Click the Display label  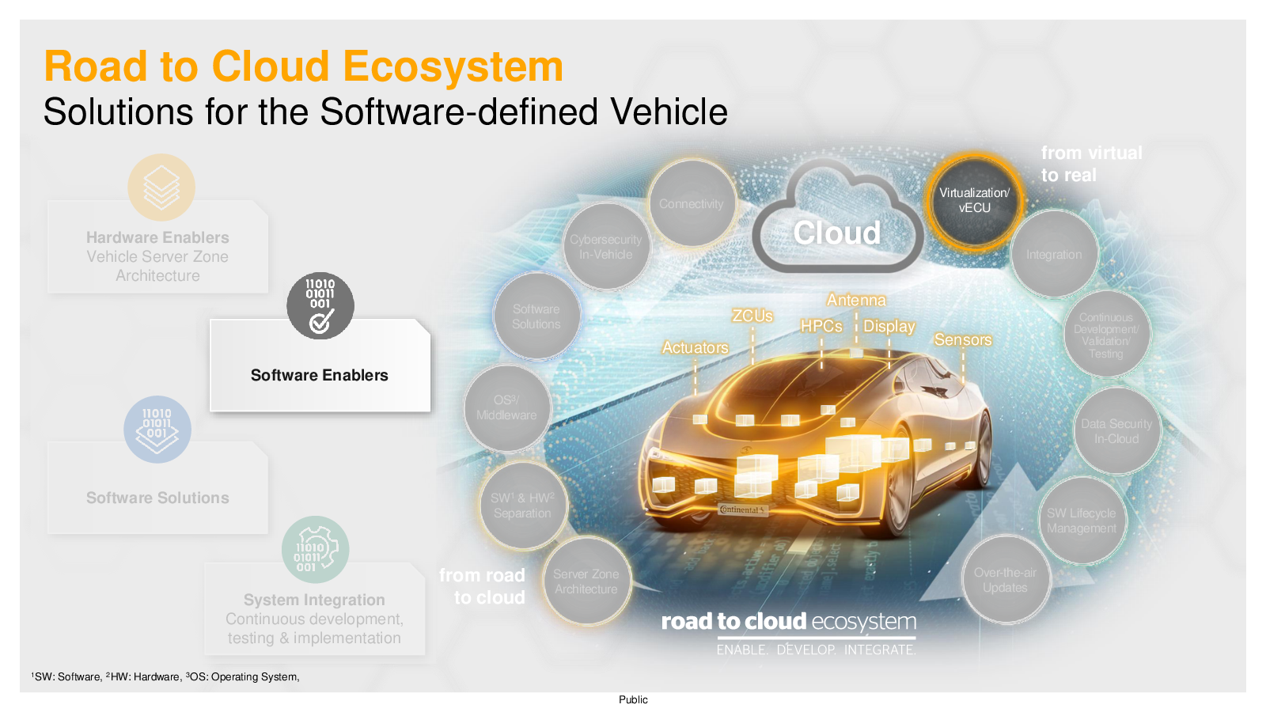tap(889, 326)
